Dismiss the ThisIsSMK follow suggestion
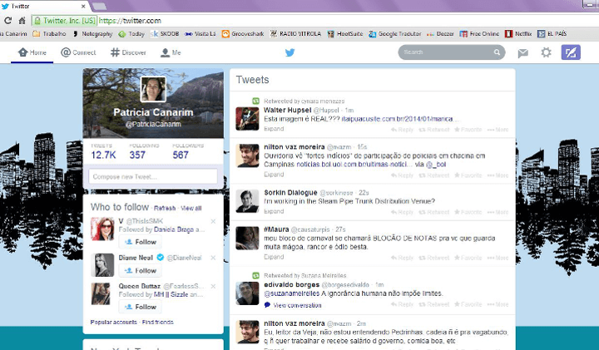 (x=213, y=221)
